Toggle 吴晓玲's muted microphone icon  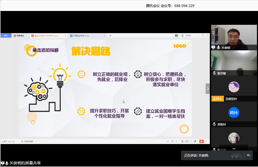pyautogui.click(x=214, y=124)
